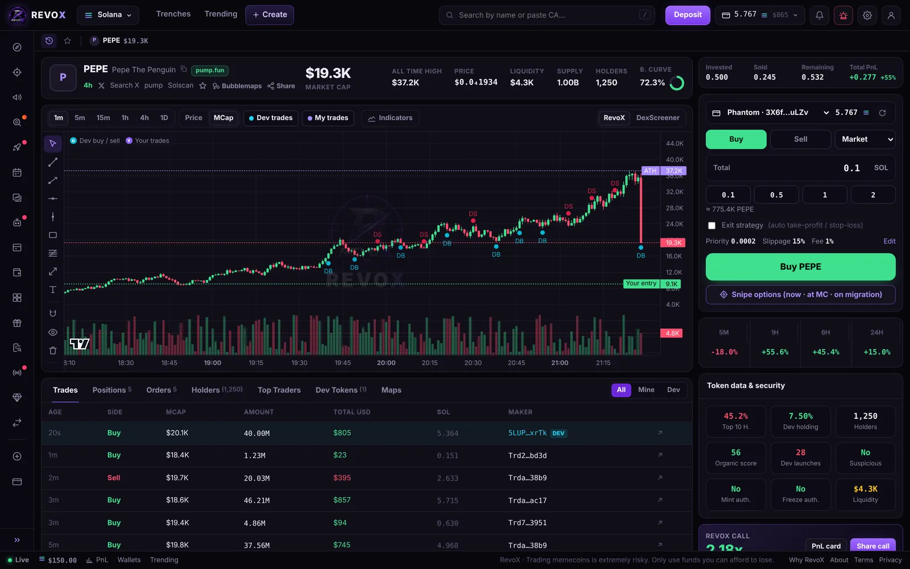Toggle My trades markers on chart
Screen dimensions: 910x569
click(328, 118)
